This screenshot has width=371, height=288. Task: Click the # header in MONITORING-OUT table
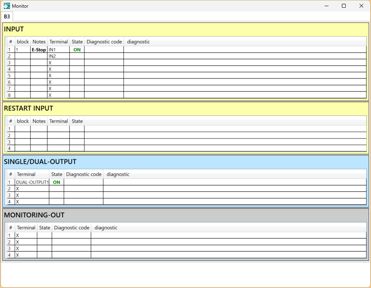10,228
